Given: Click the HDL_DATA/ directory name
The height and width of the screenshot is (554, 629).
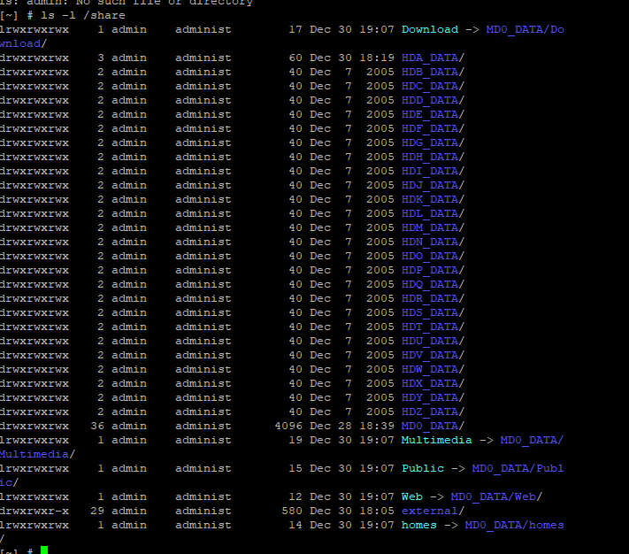Looking at the screenshot, I should (x=433, y=214).
